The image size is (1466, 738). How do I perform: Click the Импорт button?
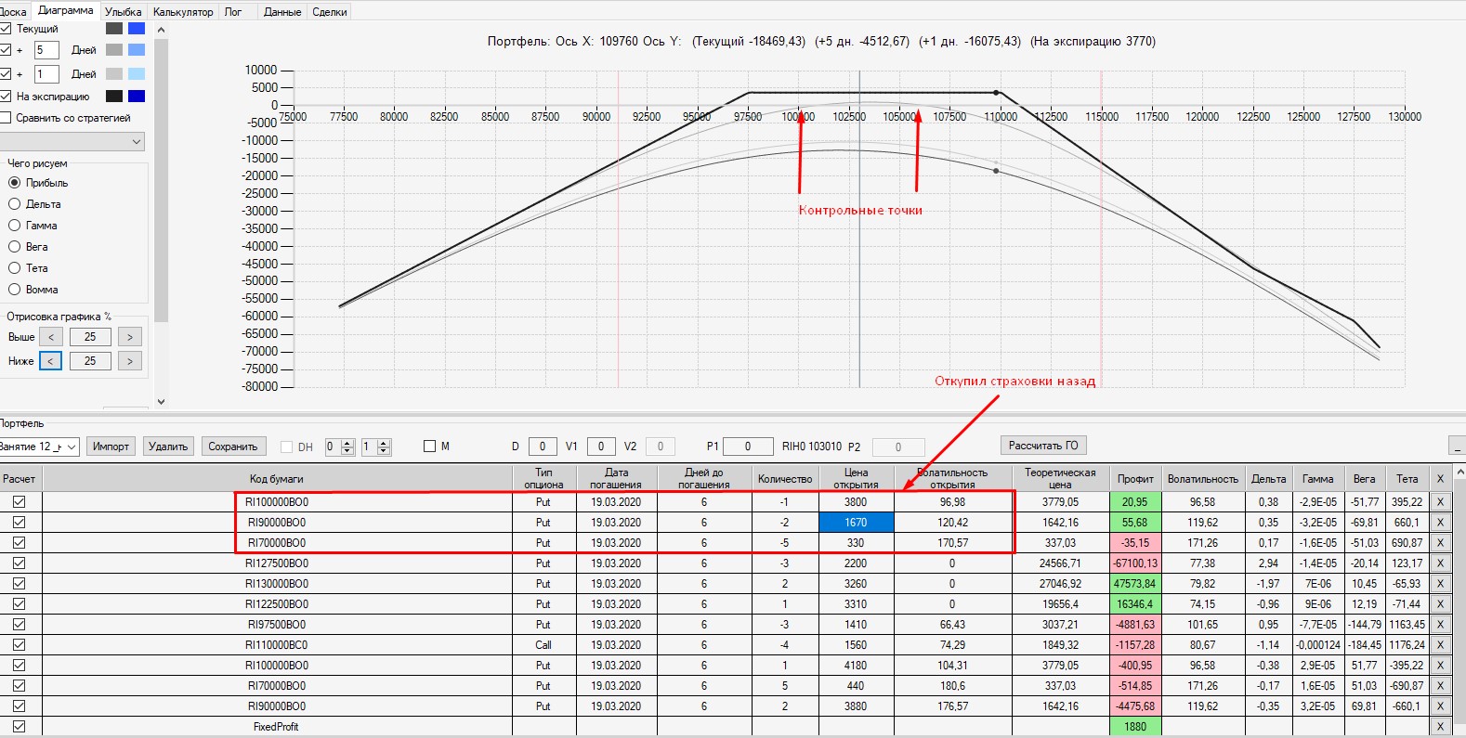point(111,447)
